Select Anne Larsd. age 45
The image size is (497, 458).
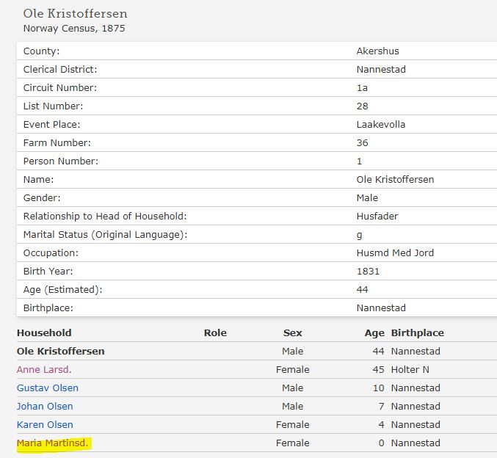pyautogui.click(x=379, y=370)
